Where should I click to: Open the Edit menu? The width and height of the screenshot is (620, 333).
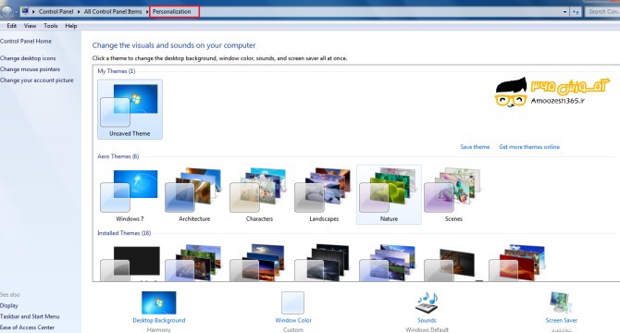pyautogui.click(x=11, y=26)
